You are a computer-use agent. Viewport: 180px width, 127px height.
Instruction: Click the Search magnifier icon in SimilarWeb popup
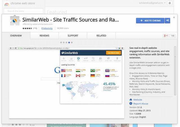[93, 58]
